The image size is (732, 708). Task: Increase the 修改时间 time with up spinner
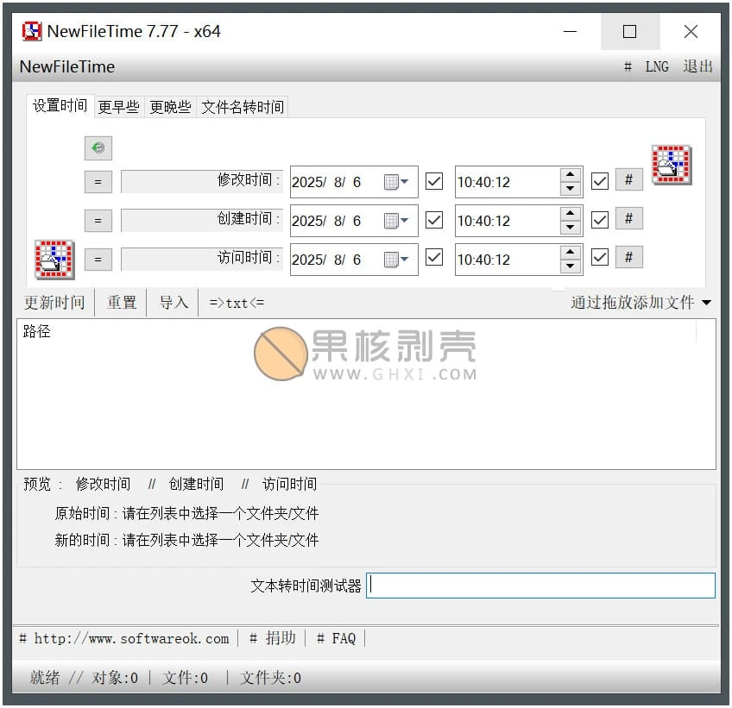[x=570, y=175]
